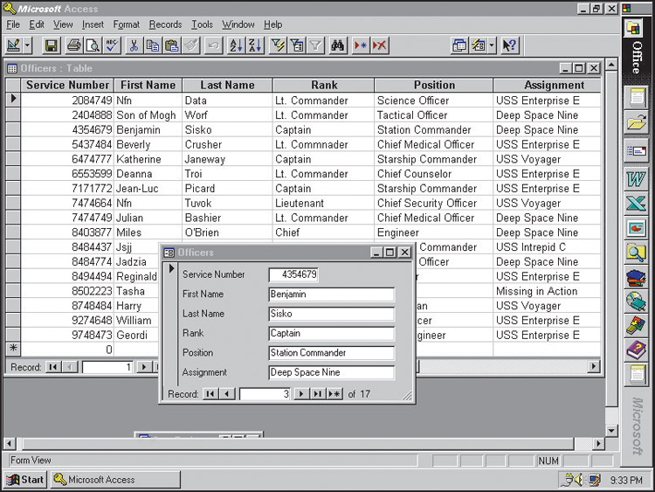The height and width of the screenshot is (492, 655).
Task: Click the Copy toolbar icon
Action: point(153,45)
